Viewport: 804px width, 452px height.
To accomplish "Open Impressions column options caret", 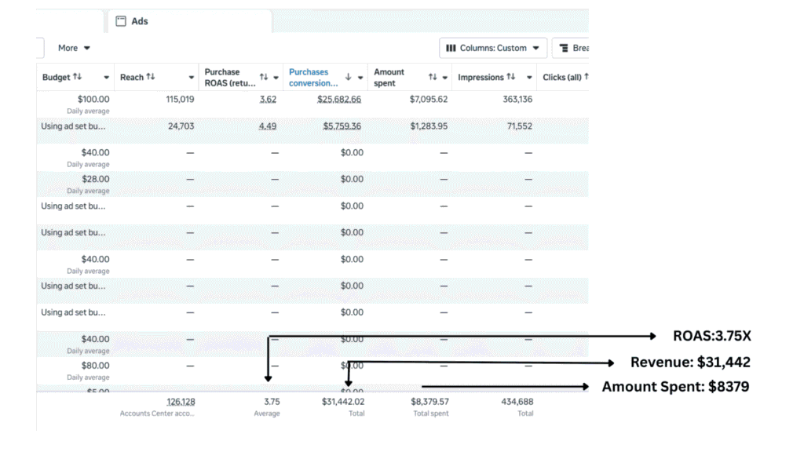I will point(530,78).
